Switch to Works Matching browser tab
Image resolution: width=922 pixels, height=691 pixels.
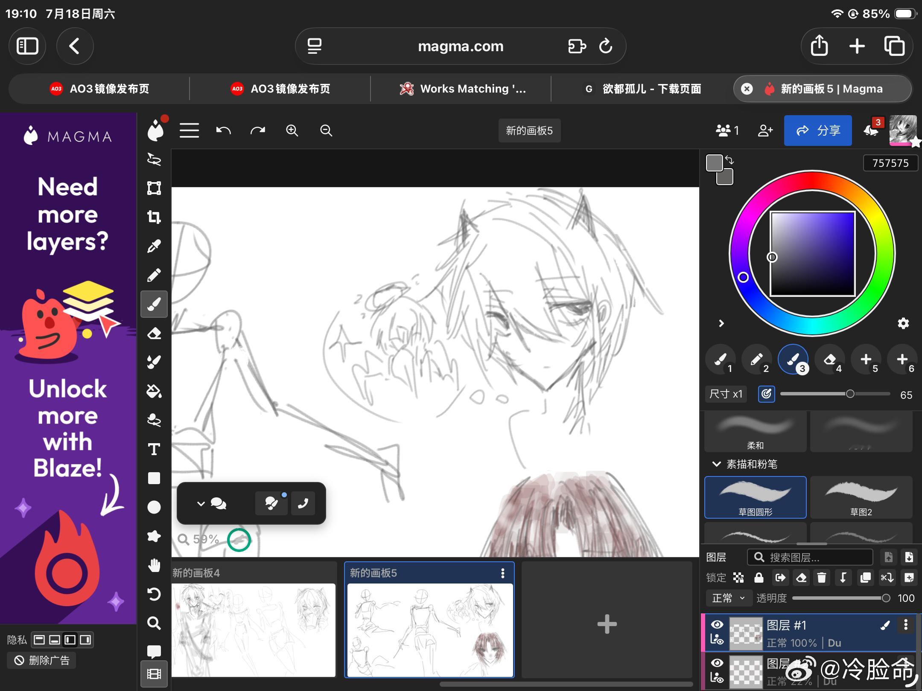pos(461,89)
